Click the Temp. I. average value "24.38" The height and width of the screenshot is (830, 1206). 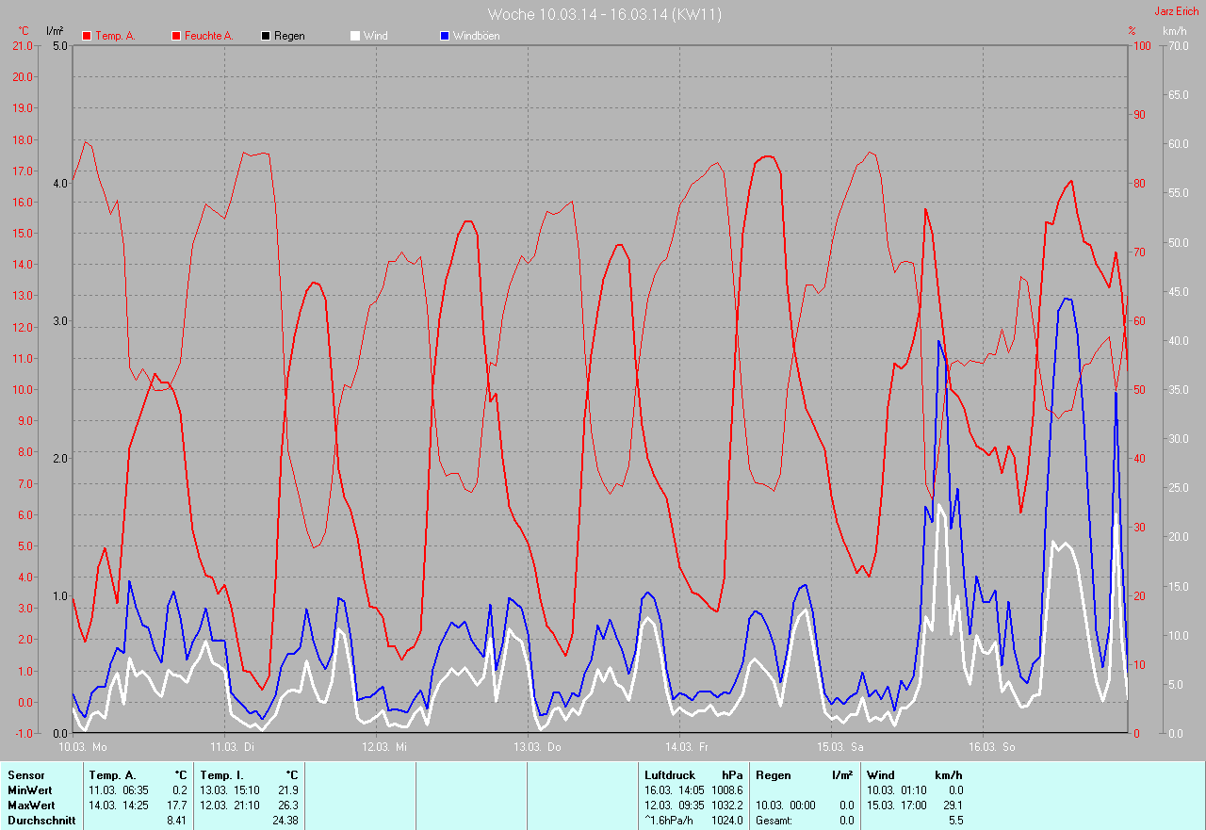pyautogui.click(x=285, y=821)
